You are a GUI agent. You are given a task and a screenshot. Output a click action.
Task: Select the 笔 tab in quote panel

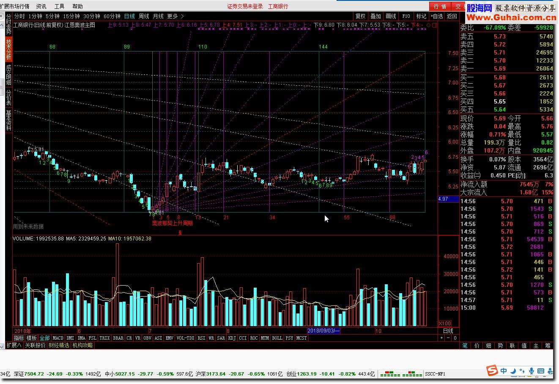click(465, 345)
